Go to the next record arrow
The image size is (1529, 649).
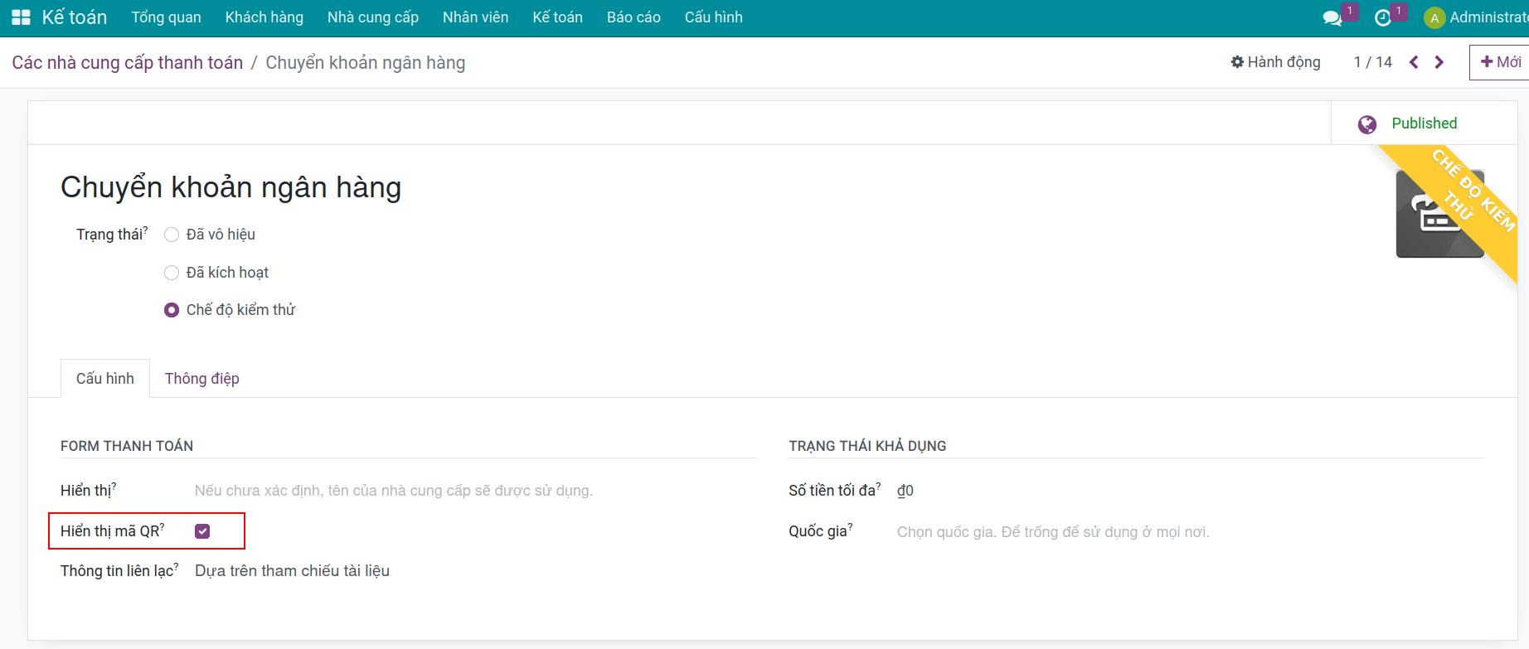tap(1439, 62)
